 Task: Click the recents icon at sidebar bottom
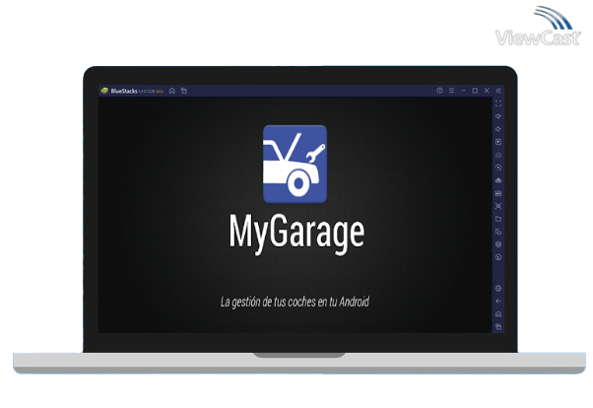tap(498, 326)
